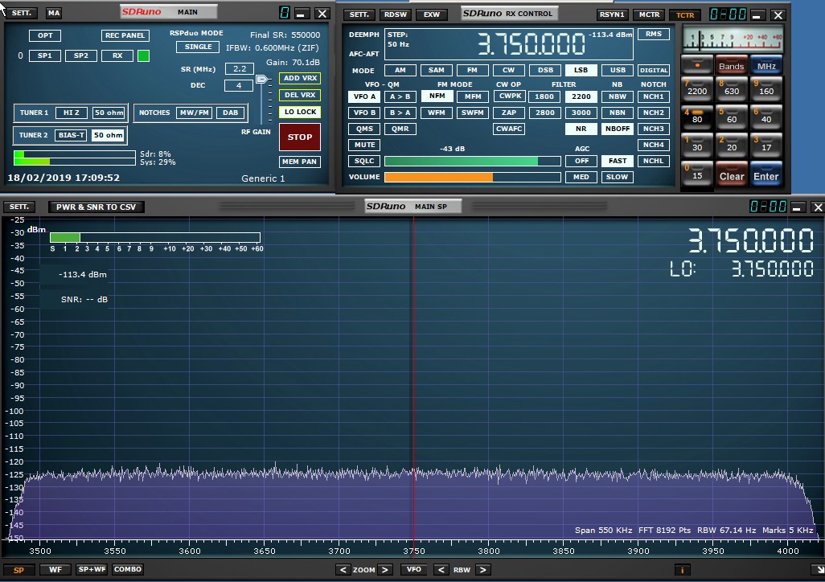The width and height of the screenshot is (825, 582).
Task: Select keypad 1 / 30 band key
Action: coord(697,145)
